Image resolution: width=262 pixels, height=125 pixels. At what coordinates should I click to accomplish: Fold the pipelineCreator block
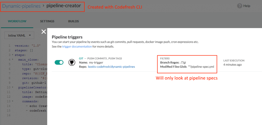tap(13, 87)
